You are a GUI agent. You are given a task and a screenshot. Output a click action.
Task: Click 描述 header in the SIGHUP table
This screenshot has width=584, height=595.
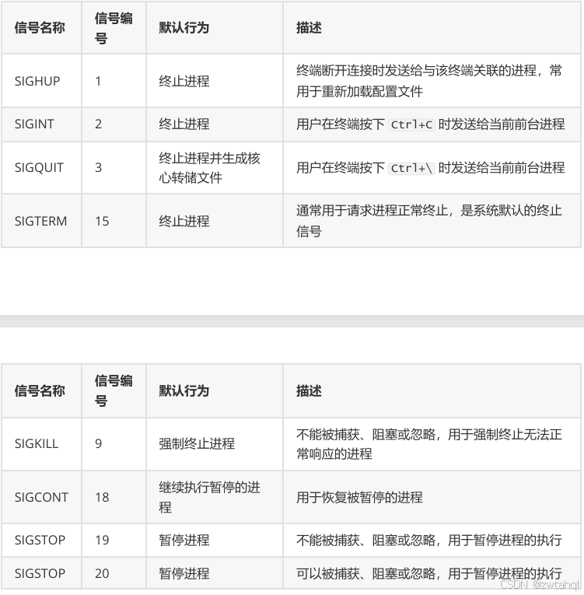309,28
